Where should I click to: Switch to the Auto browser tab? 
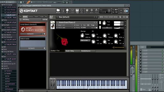click(x=46, y=17)
